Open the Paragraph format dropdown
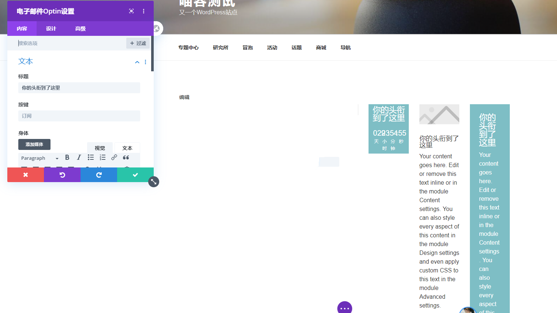Screen dimensions: 557x313 (40, 158)
